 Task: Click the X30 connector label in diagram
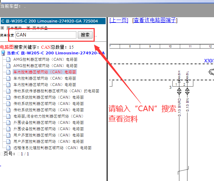(x=209, y=61)
